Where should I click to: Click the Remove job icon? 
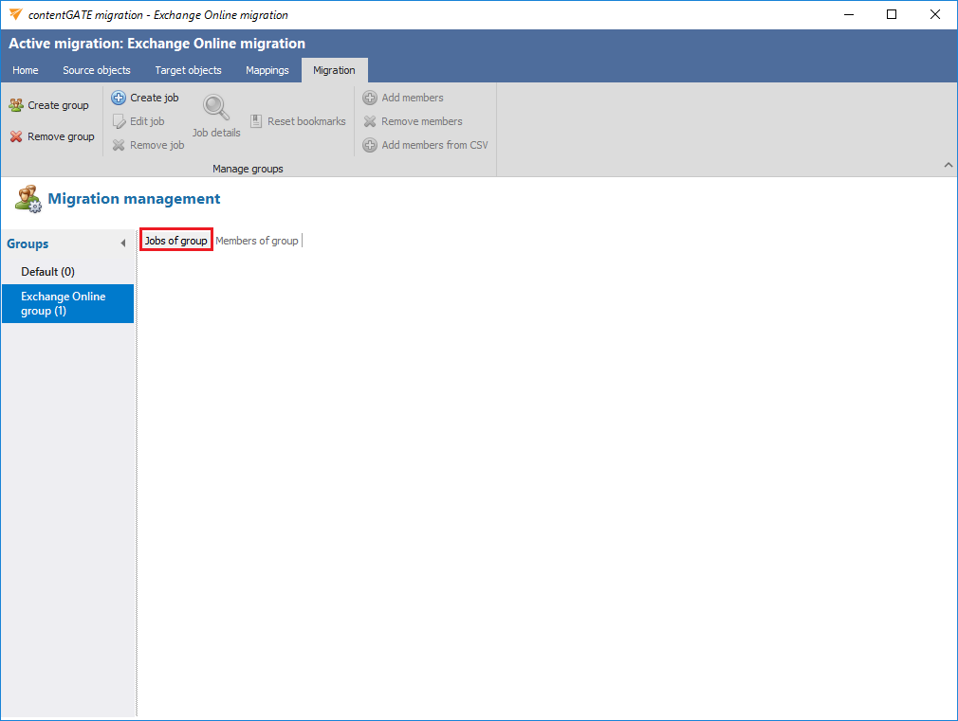(119, 145)
